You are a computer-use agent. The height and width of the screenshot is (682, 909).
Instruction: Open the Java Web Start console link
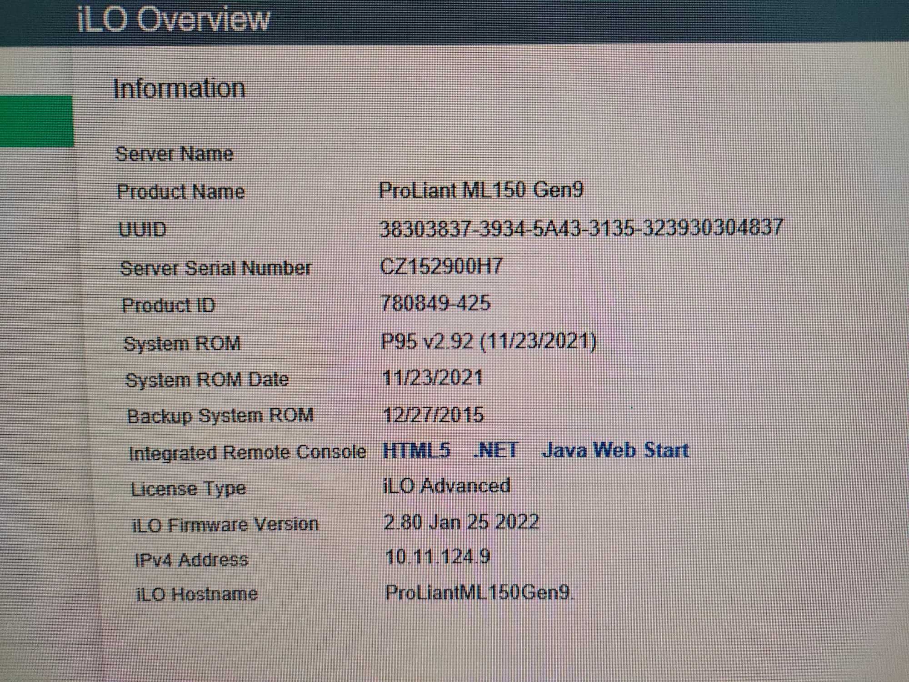pyautogui.click(x=615, y=450)
